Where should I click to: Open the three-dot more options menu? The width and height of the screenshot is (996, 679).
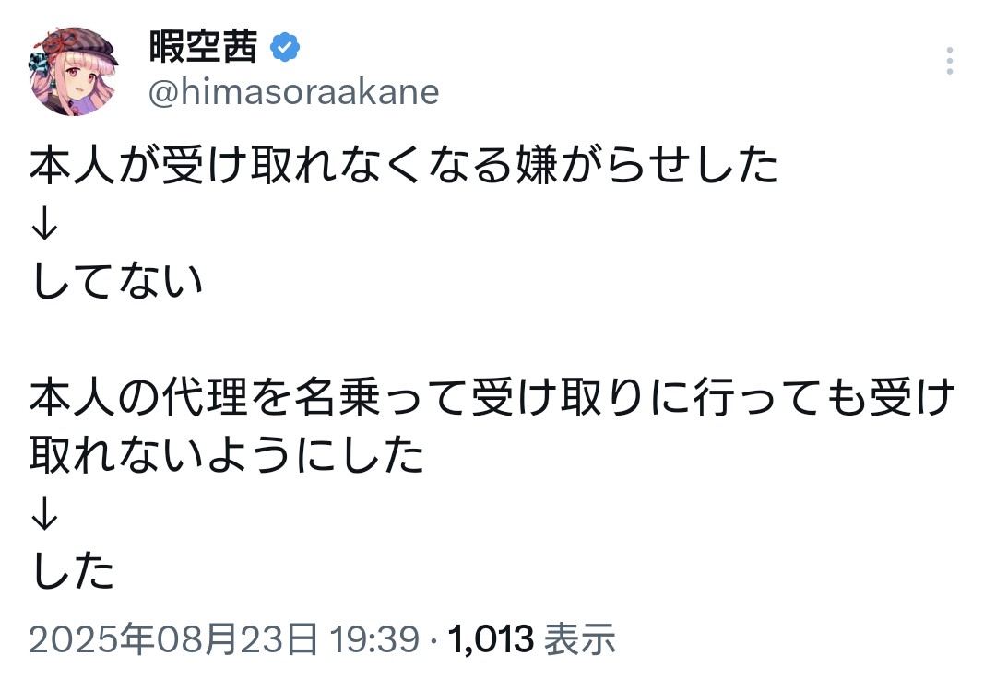(949, 61)
